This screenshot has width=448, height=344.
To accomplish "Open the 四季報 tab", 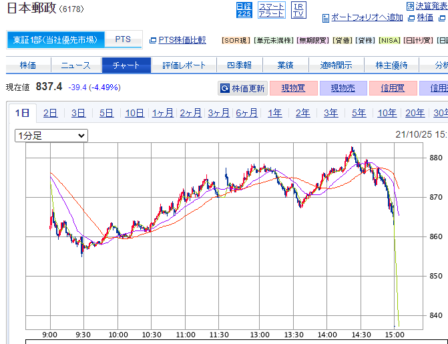I will (240, 65).
